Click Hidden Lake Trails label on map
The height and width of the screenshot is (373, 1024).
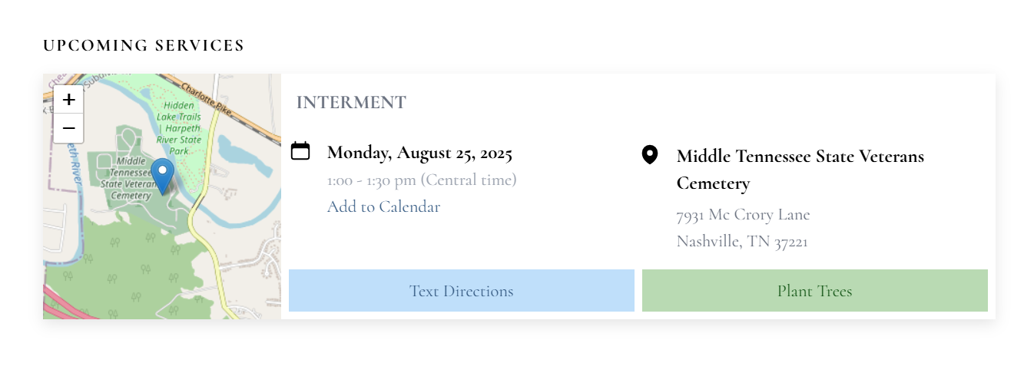pos(181,111)
